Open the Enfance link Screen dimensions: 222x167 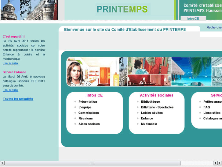click(x=147, y=118)
